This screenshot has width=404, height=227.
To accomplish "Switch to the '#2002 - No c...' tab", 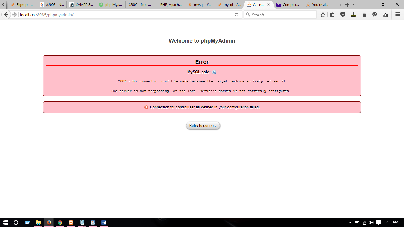I will coord(140,5).
